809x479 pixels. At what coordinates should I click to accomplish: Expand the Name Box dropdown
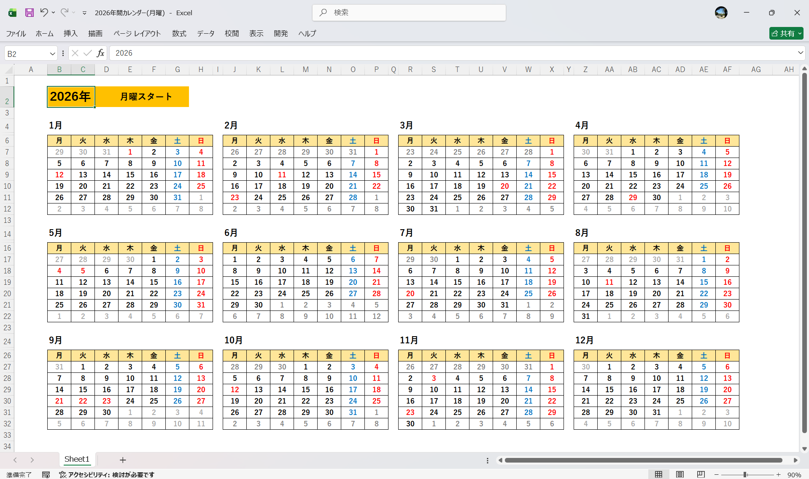(x=52, y=54)
